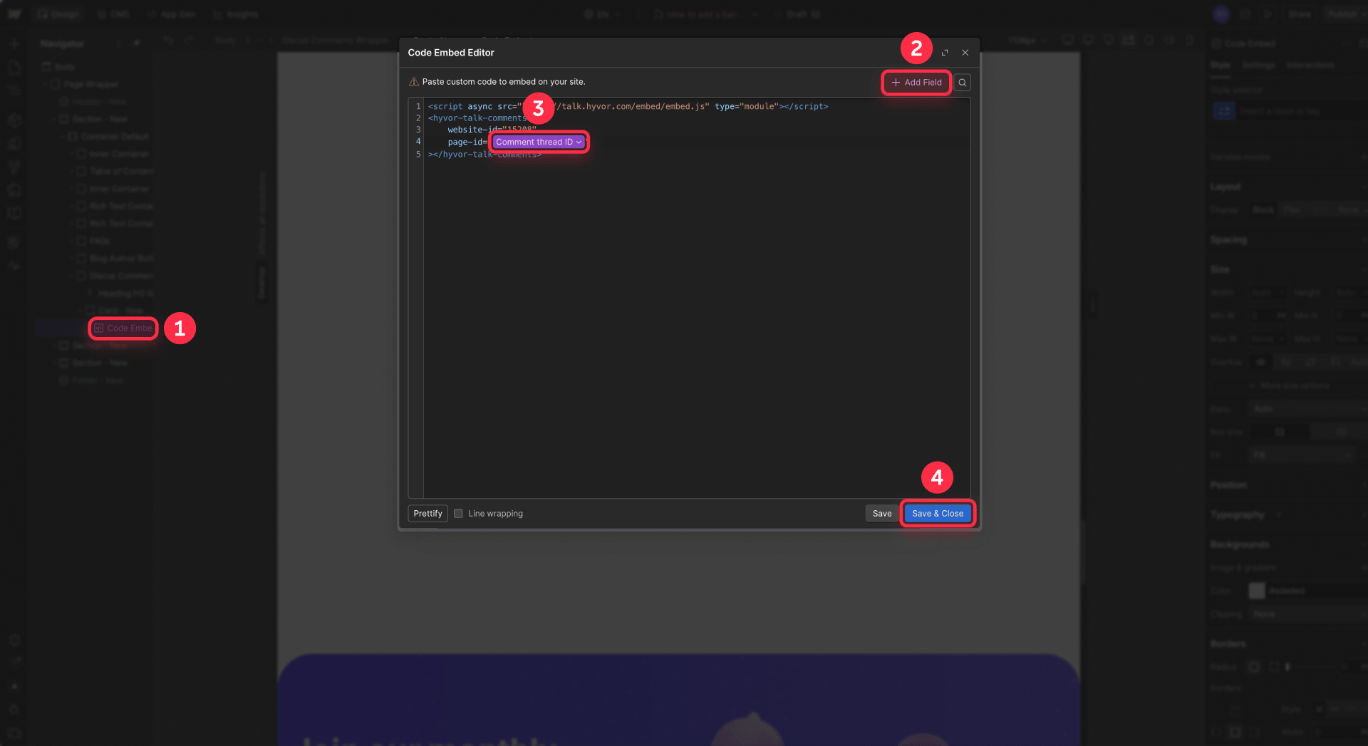
Task: Click the page-id= attribute text
Action: 467,143
